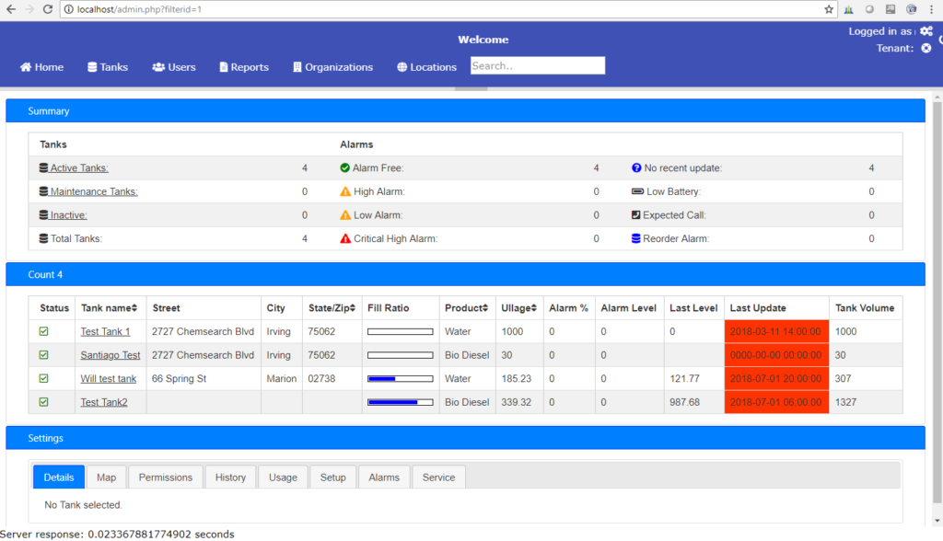Screen dimensions: 943x541
Task: Click the Tanks database icon in navbar
Action: (92, 67)
